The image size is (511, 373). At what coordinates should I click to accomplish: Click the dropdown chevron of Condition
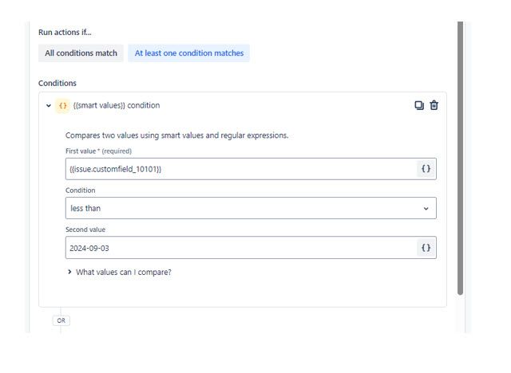(x=426, y=209)
